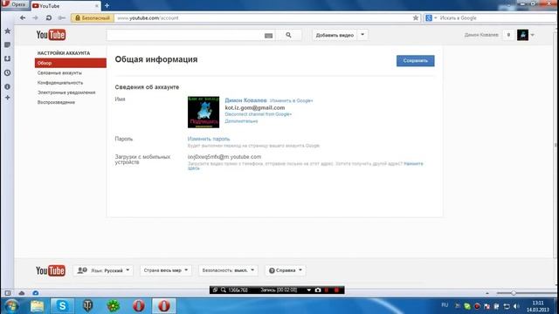Open the Справка help dropdown
This screenshot has height=314, width=559.
[x=286, y=270]
